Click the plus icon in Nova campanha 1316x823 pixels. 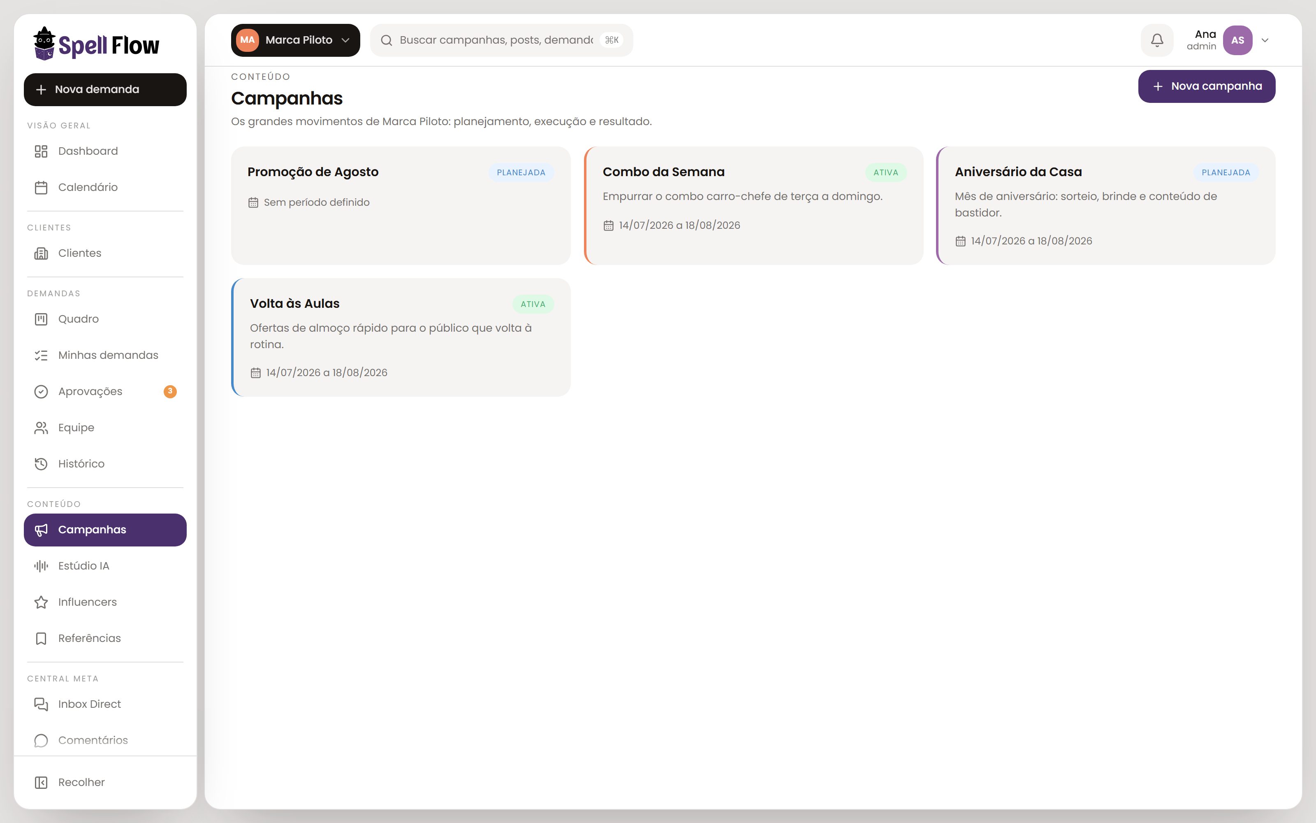(1158, 86)
